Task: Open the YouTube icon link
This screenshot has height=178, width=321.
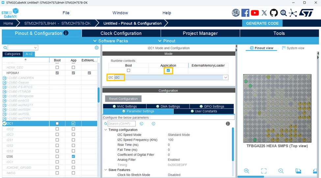Action: tap(255, 13)
